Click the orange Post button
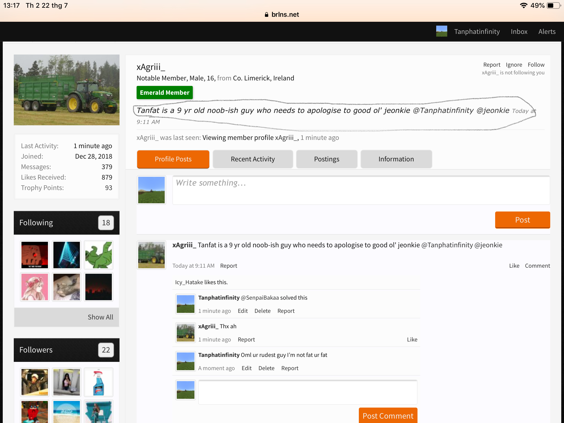Screen dimensions: 564x423 tap(522, 220)
